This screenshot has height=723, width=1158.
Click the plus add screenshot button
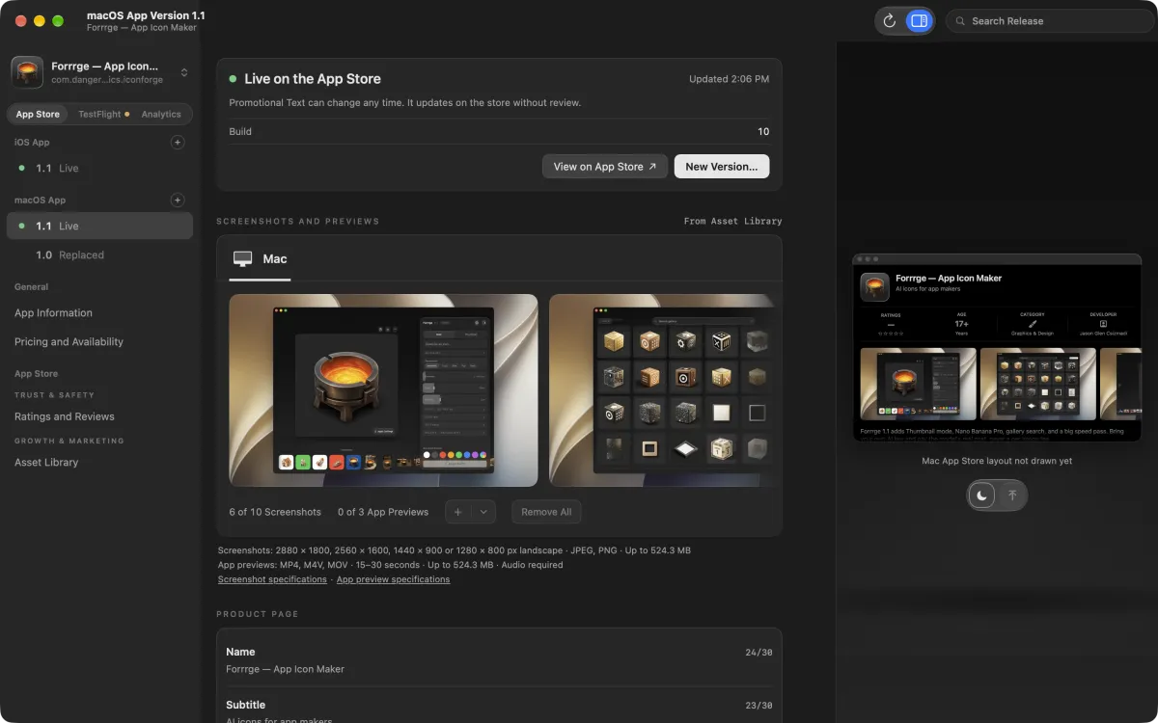point(458,512)
